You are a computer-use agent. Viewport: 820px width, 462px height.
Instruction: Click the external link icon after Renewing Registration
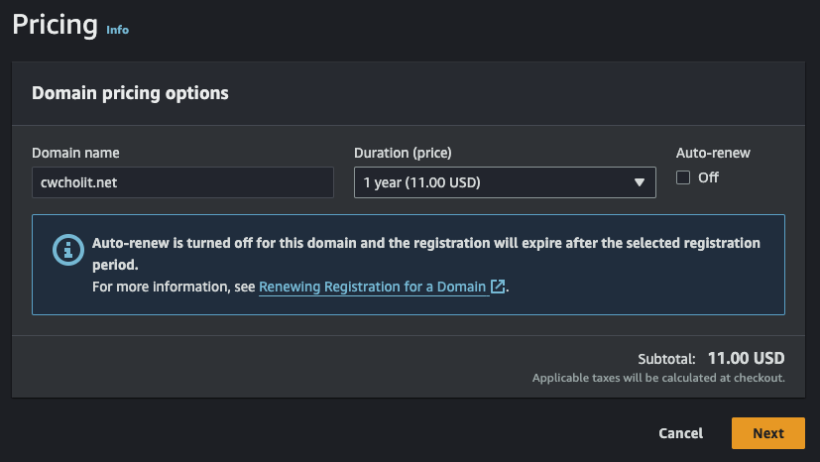(x=499, y=287)
